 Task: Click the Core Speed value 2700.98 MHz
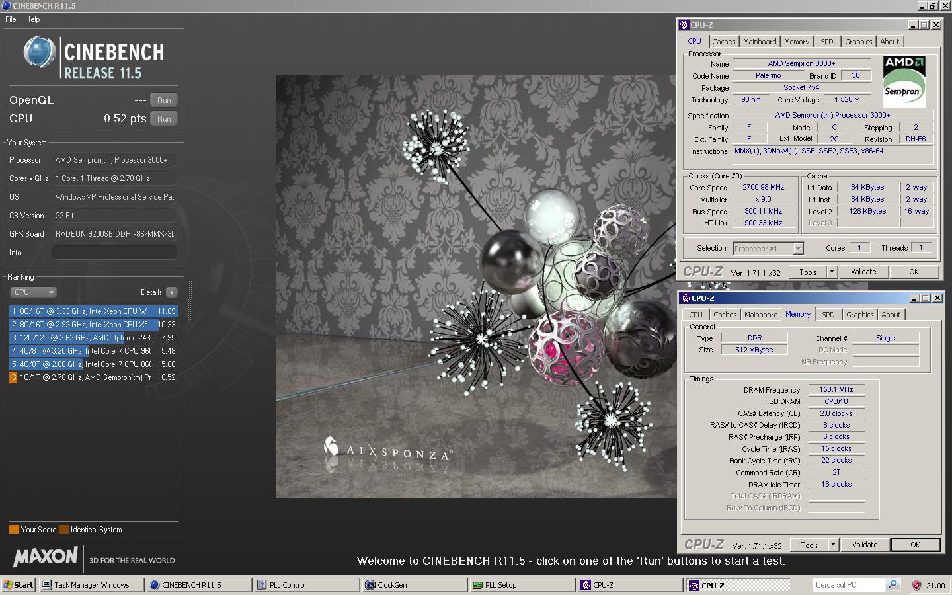(764, 188)
